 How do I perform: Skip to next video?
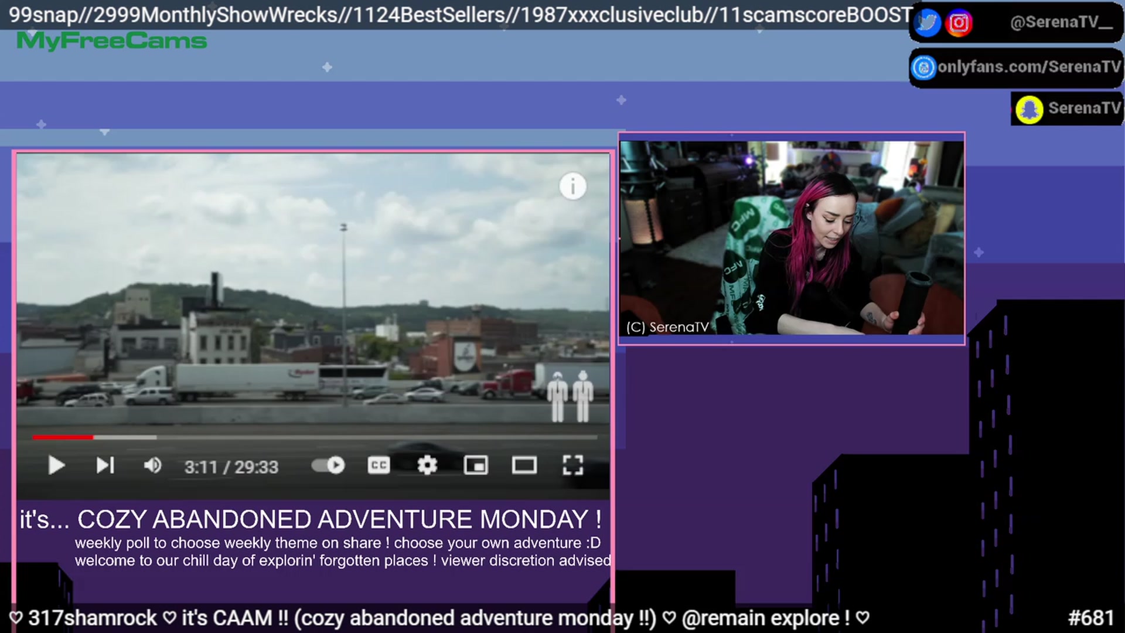click(105, 466)
